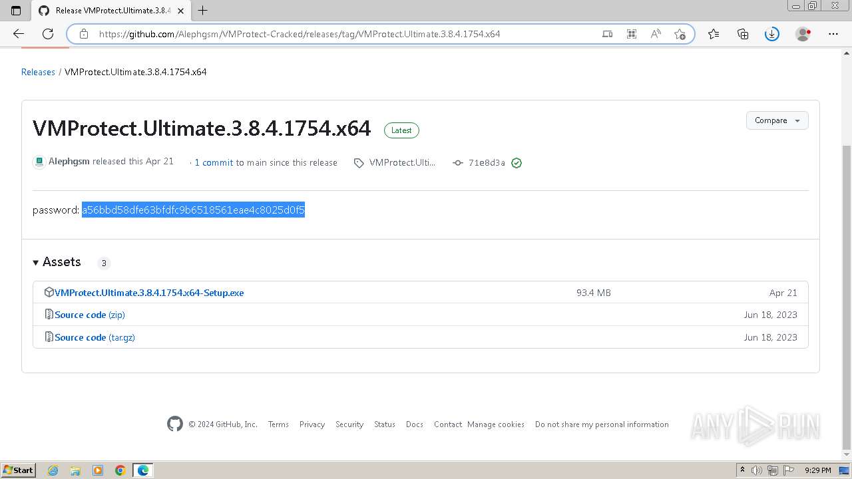
Task: Open the Privacy footer link
Action: pos(312,424)
